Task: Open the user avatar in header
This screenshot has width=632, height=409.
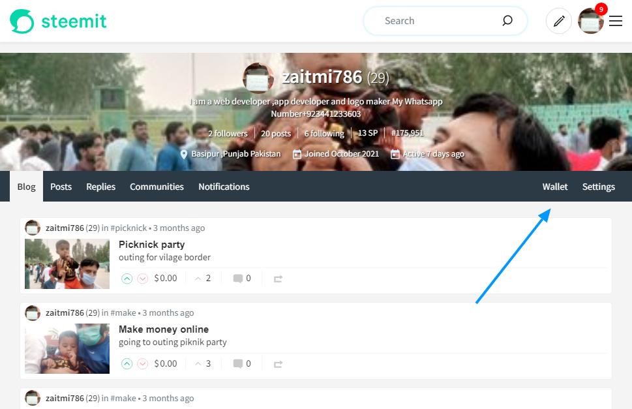Action: [x=590, y=21]
